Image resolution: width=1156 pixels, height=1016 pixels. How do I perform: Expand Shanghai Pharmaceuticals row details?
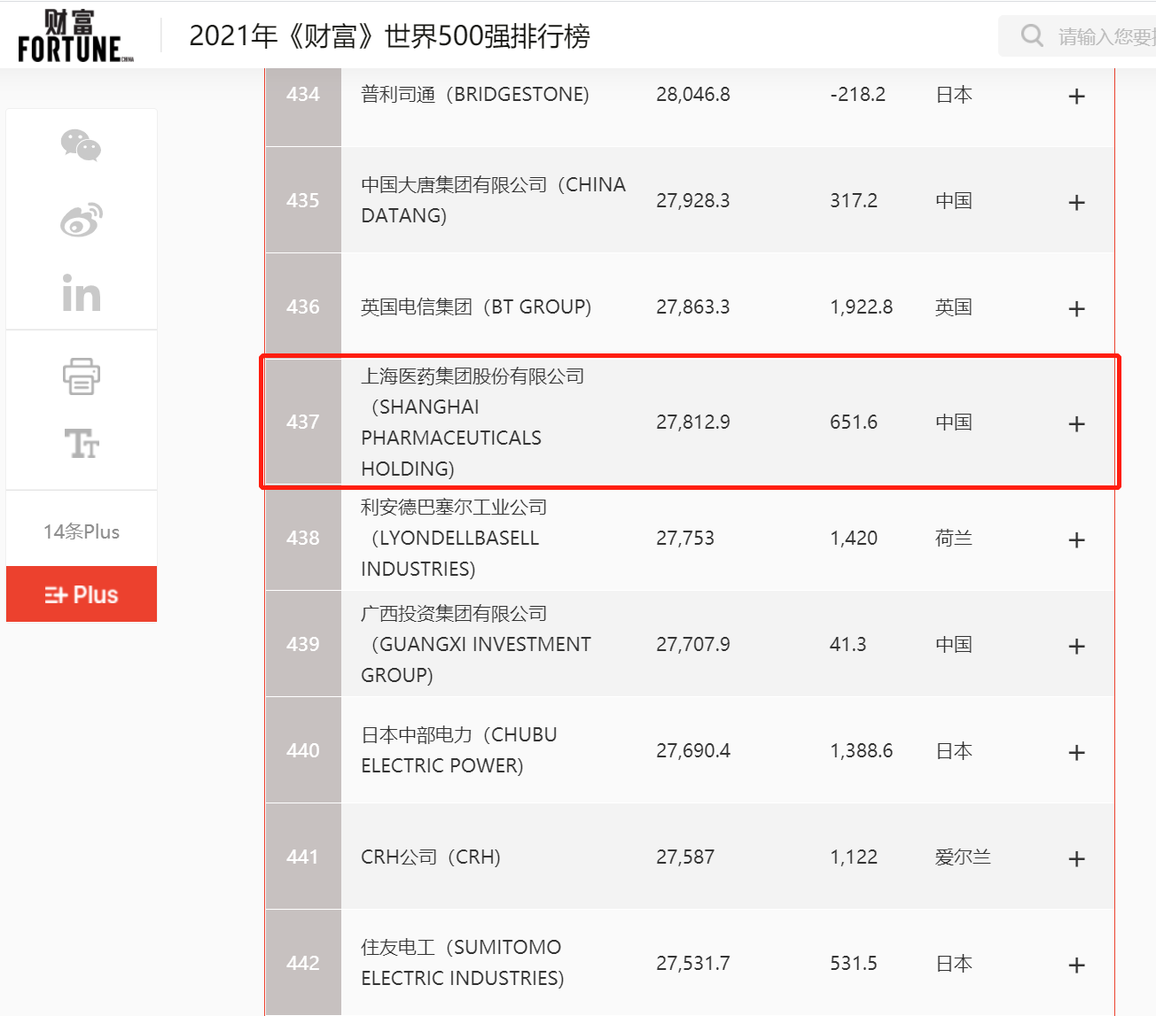click(1076, 423)
